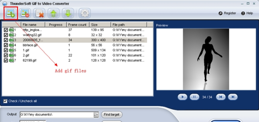Pause the GIF preview
The height and width of the screenshot is (122, 259).
click(194, 97)
